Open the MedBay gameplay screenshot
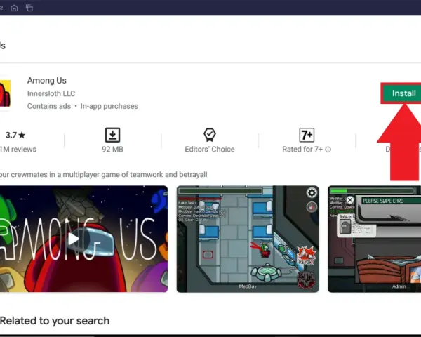Image resolution: width=421 pixels, height=337 pixels. [248, 239]
